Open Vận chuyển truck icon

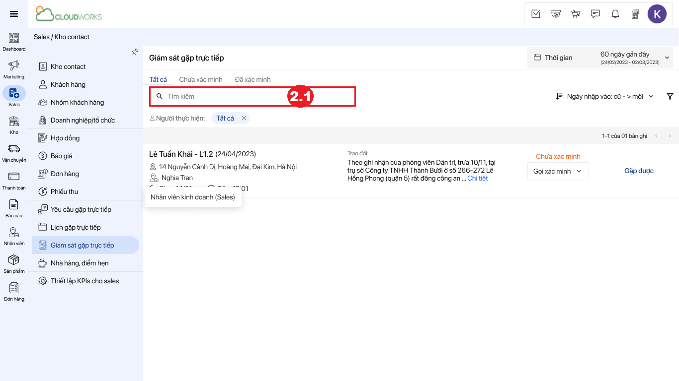point(14,149)
